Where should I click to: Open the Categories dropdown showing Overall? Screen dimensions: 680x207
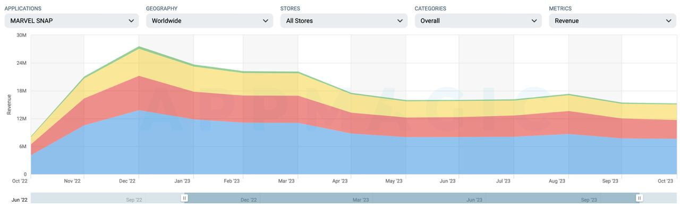coord(478,21)
